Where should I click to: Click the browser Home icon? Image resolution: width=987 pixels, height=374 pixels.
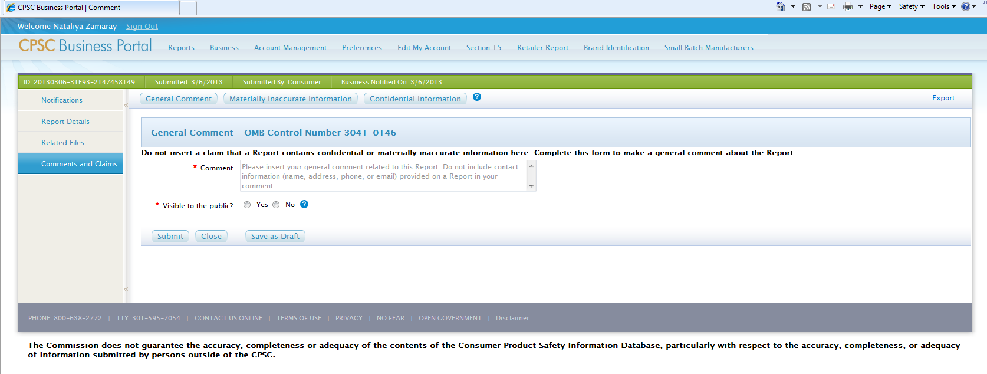781,6
